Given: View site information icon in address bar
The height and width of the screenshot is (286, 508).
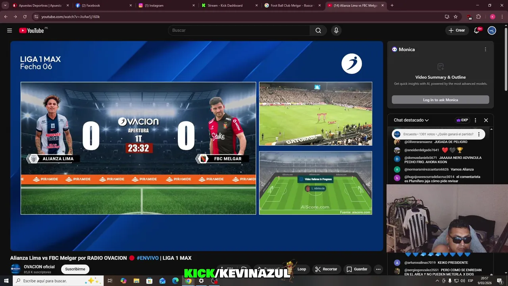Looking at the screenshot, I should (36, 17).
